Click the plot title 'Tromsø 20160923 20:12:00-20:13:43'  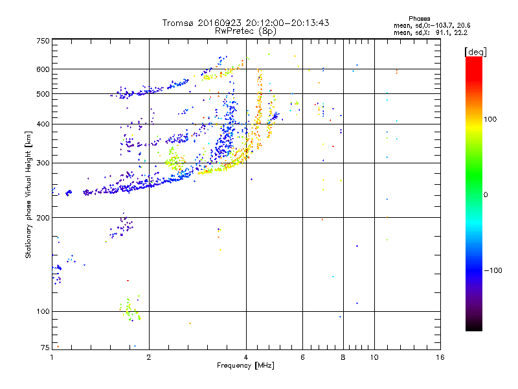tap(245, 23)
